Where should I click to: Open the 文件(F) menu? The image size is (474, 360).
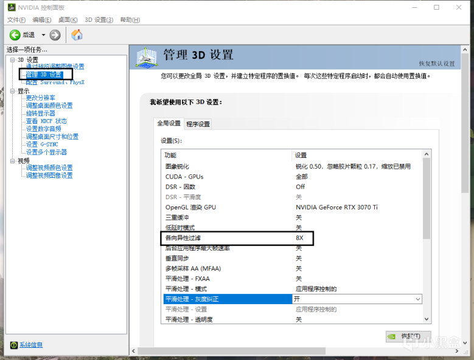pos(16,20)
